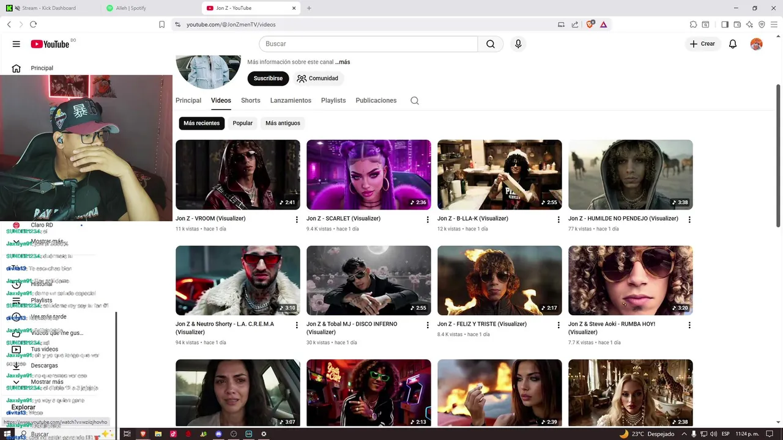Viewport: 783px width, 440px height.
Task: Click the page vertical scrollbar
Action: coord(778,156)
